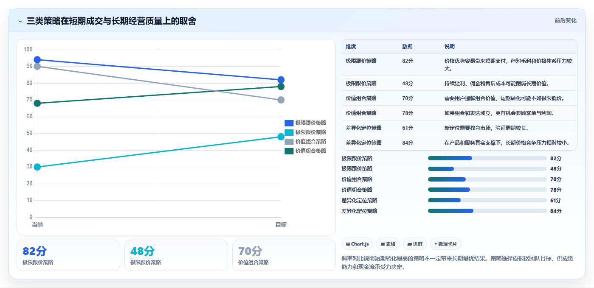The image size is (594, 288).
Task: Select the blue data point at 当前 (94)
Action: point(37,60)
